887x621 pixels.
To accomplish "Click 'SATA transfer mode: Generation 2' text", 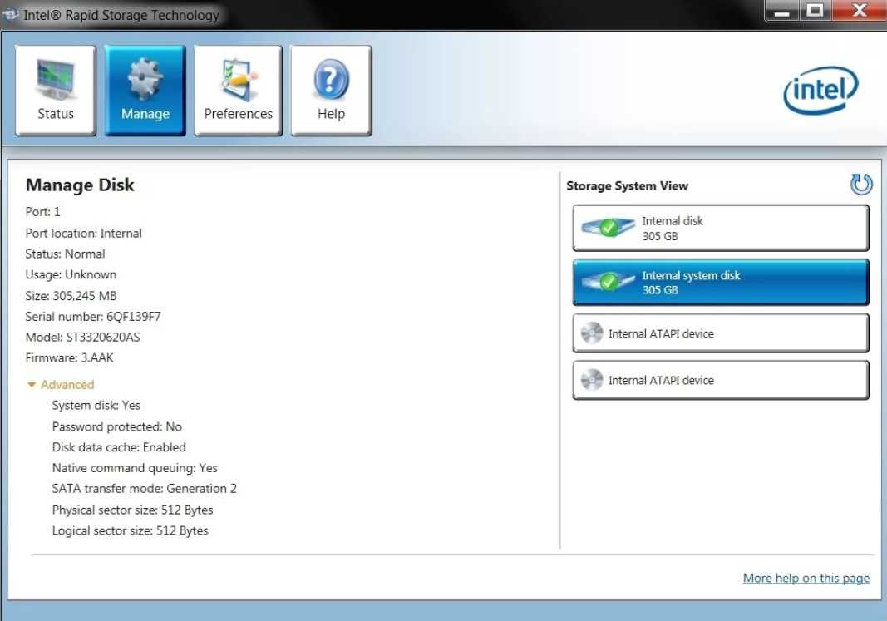I will 145,489.
